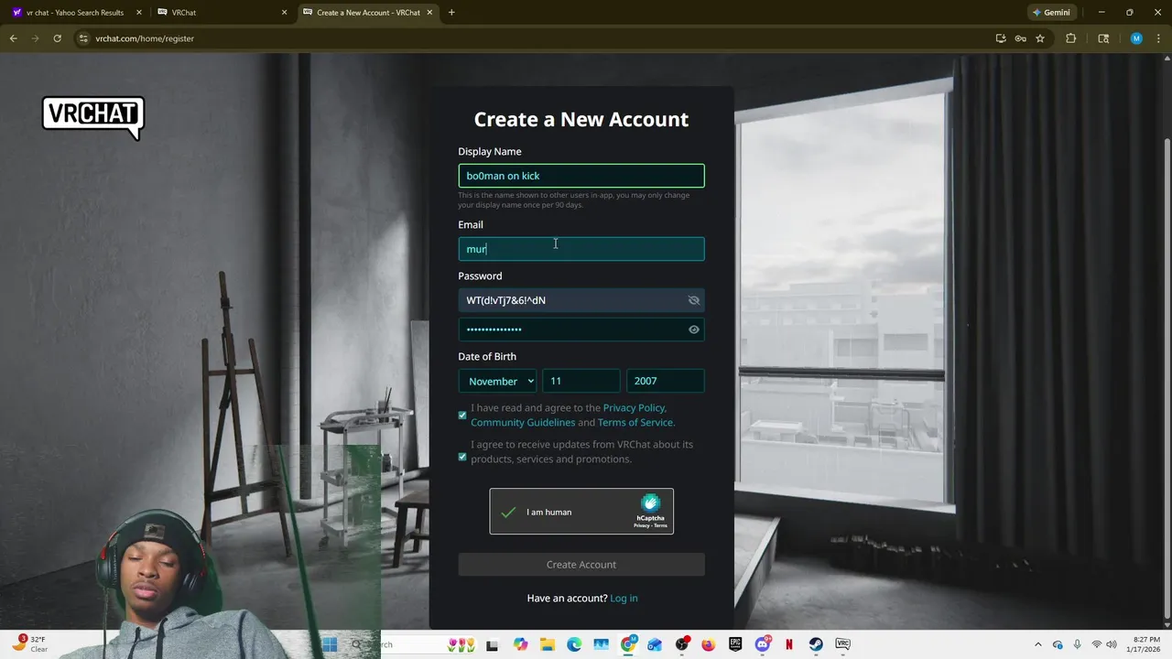
Task: Focus the Email input field
Action: pos(581,249)
